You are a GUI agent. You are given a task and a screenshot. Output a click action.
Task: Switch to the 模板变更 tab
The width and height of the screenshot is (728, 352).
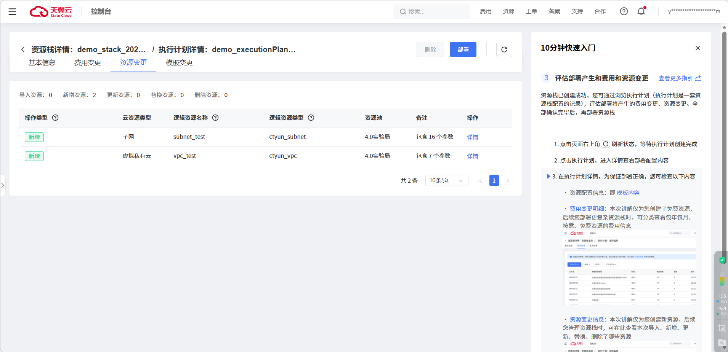click(179, 63)
